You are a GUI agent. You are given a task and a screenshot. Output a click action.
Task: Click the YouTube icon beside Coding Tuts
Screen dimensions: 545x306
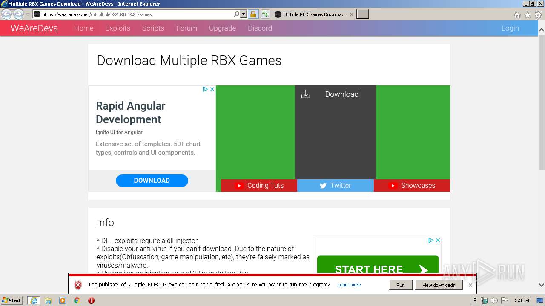pyautogui.click(x=239, y=185)
